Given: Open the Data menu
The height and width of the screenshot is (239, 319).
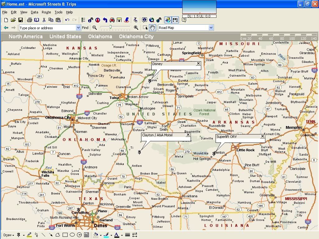Looking at the screenshot, I should [x=34, y=12].
